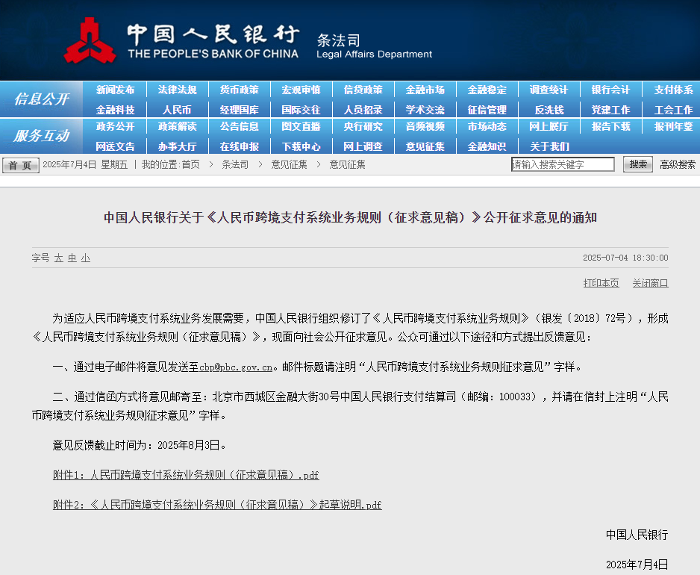Open the 关于我们 menu item
Viewport: 700px width, 575px height.
click(x=549, y=146)
